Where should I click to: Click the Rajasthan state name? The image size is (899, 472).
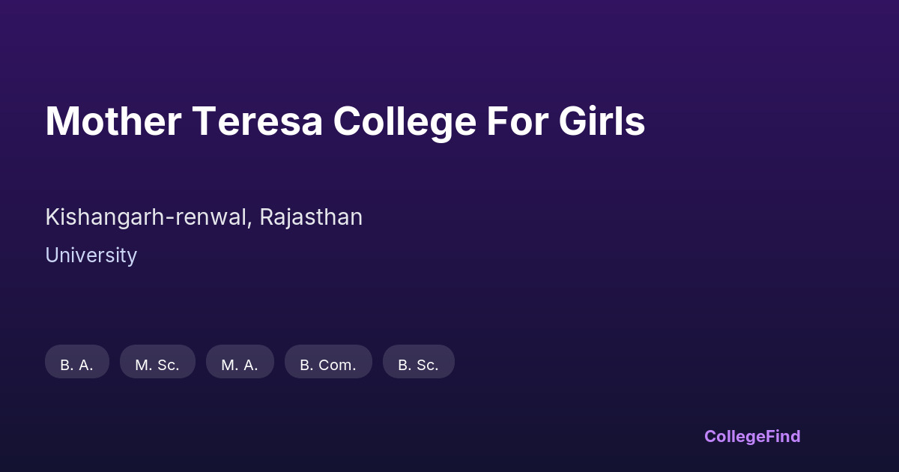pyautogui.click(x=311, y=217)
